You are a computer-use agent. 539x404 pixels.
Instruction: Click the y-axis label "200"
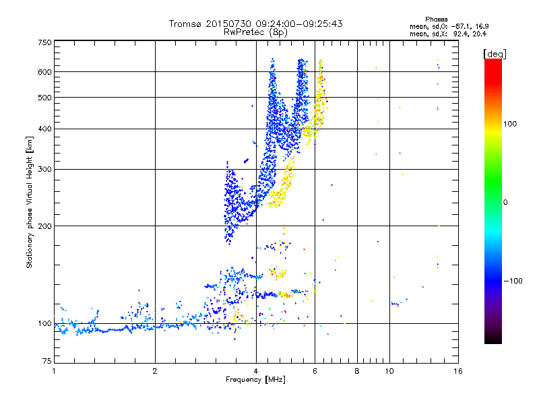45,226
